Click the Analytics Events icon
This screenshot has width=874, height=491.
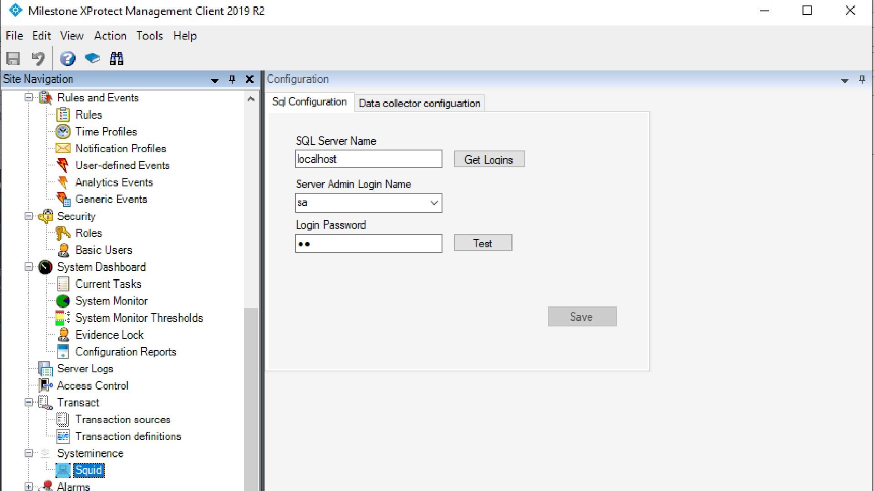(63, 182)
